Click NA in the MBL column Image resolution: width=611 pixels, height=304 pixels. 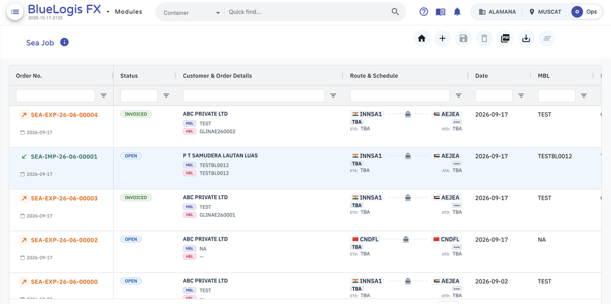pyautogui.click(x=541, y=240)
